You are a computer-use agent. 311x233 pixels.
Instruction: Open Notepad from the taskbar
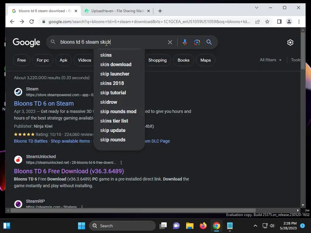coord(230,226)
